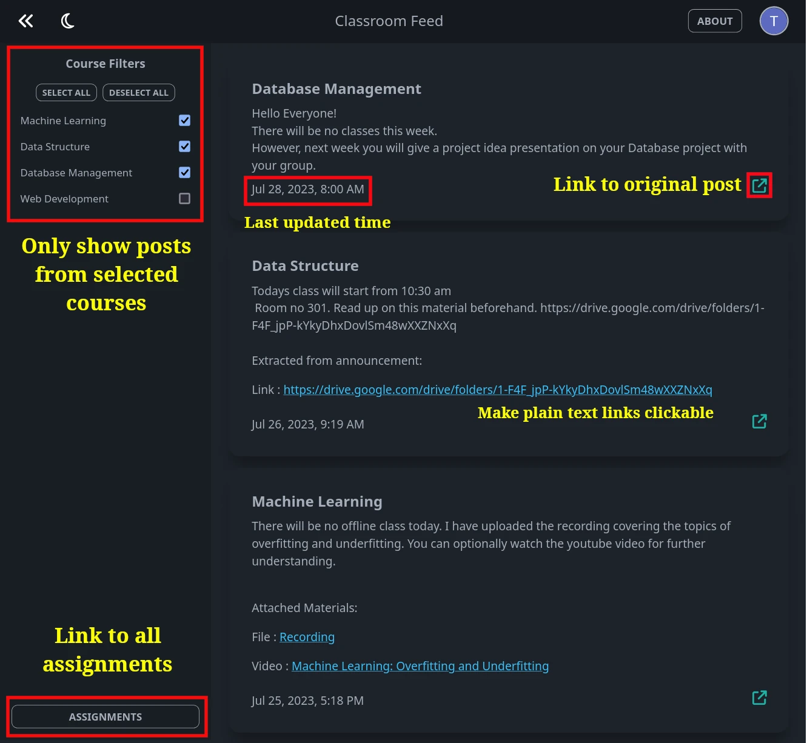Open original Machine Learning post link icon
The height and width of the screenshot is (743, 807).
759,698
